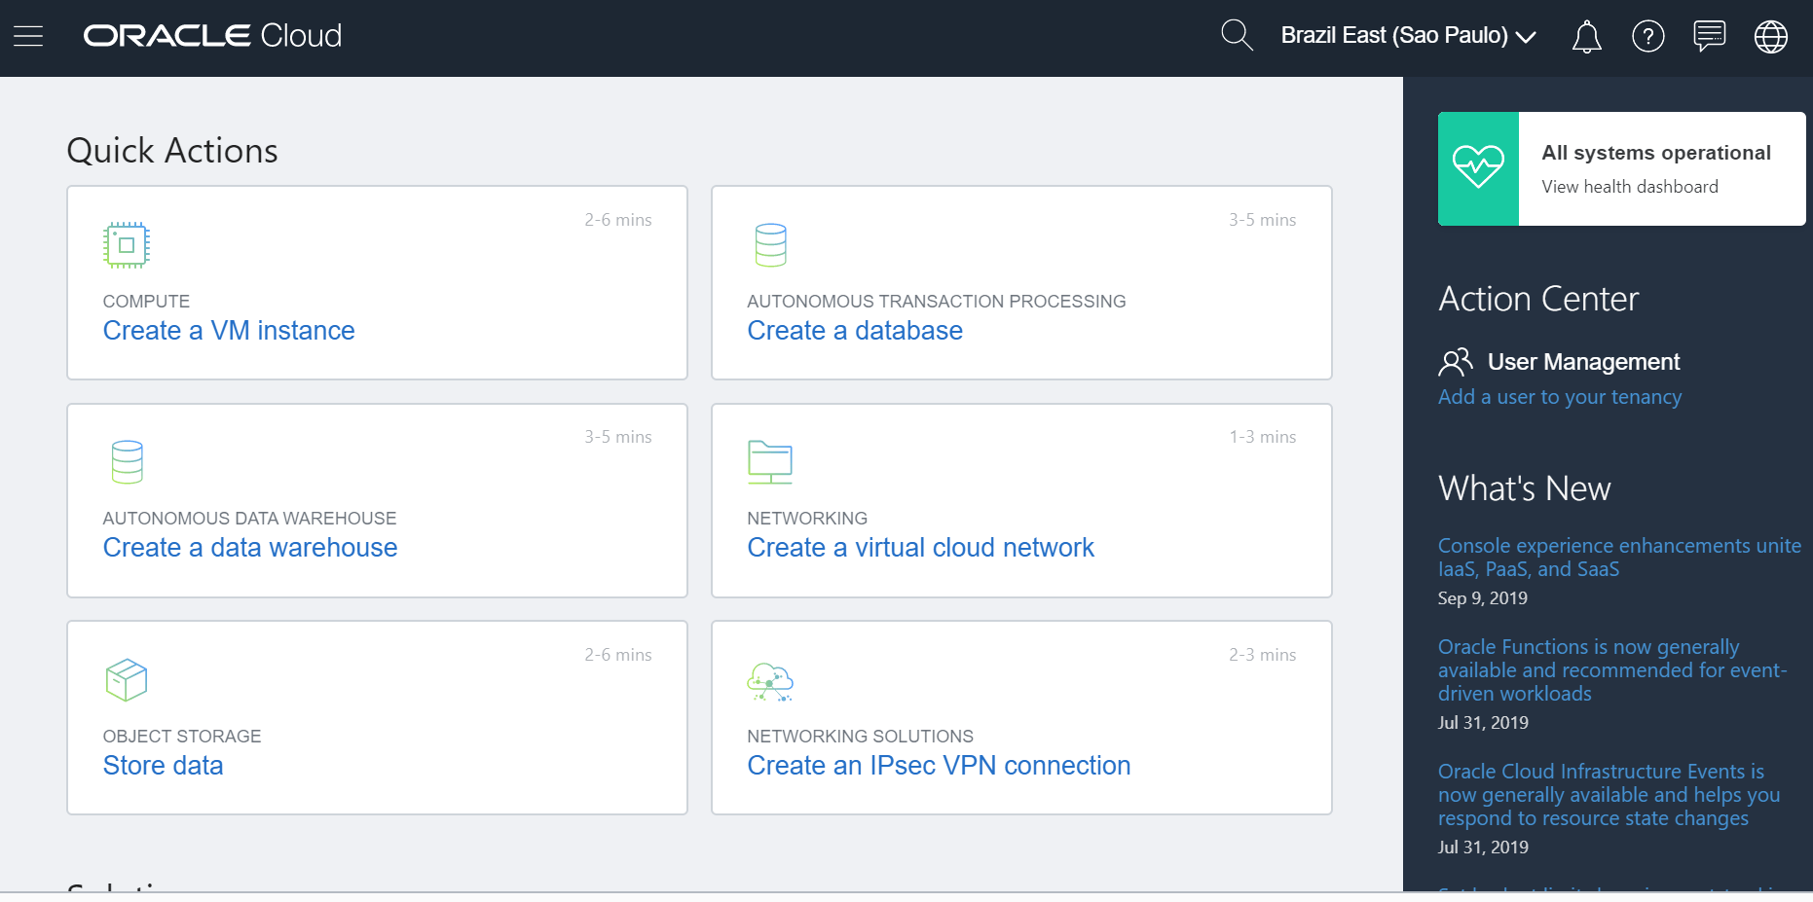The height and width of the screenshot is (902, 1813).
Task: Open Create a VM instance link
Action: click(x=229, y=331)
